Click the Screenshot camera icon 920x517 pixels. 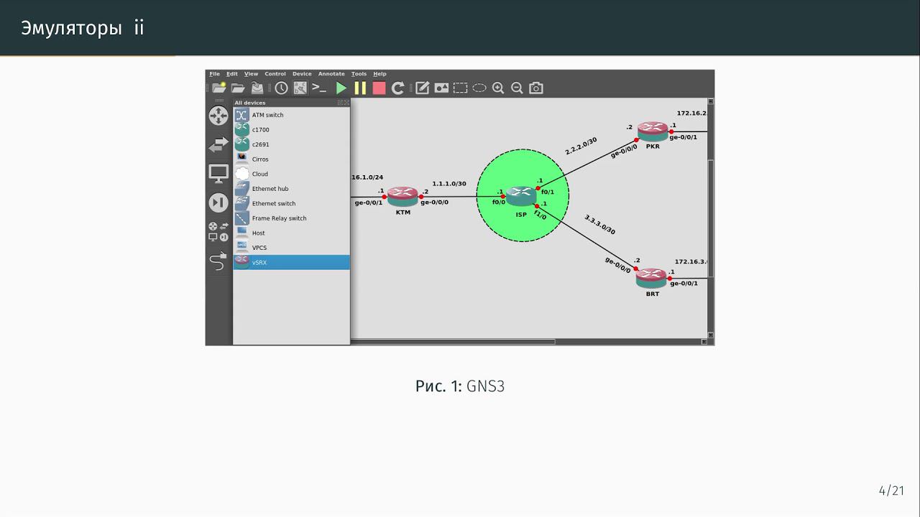pyautogui.click(x=536, y=88)
